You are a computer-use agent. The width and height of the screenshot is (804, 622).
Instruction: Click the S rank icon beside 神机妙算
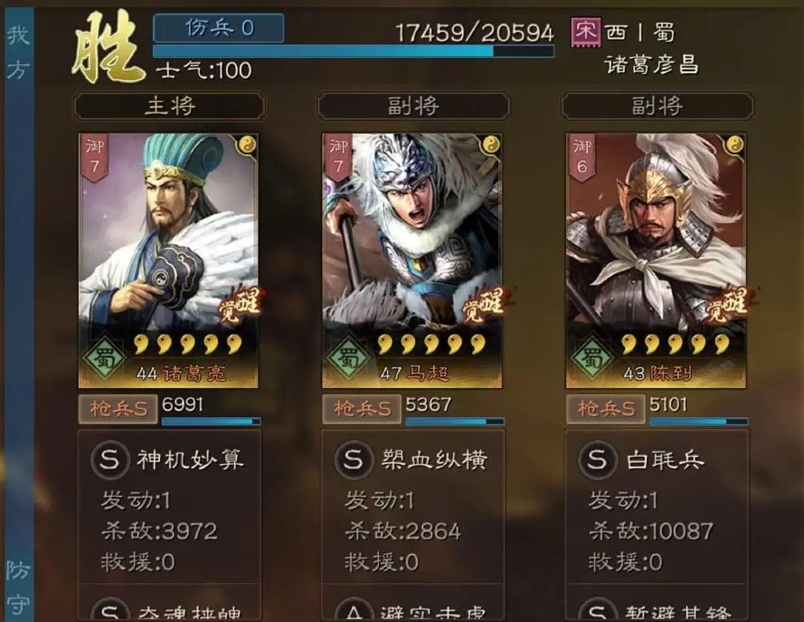(x=109, y=460)
